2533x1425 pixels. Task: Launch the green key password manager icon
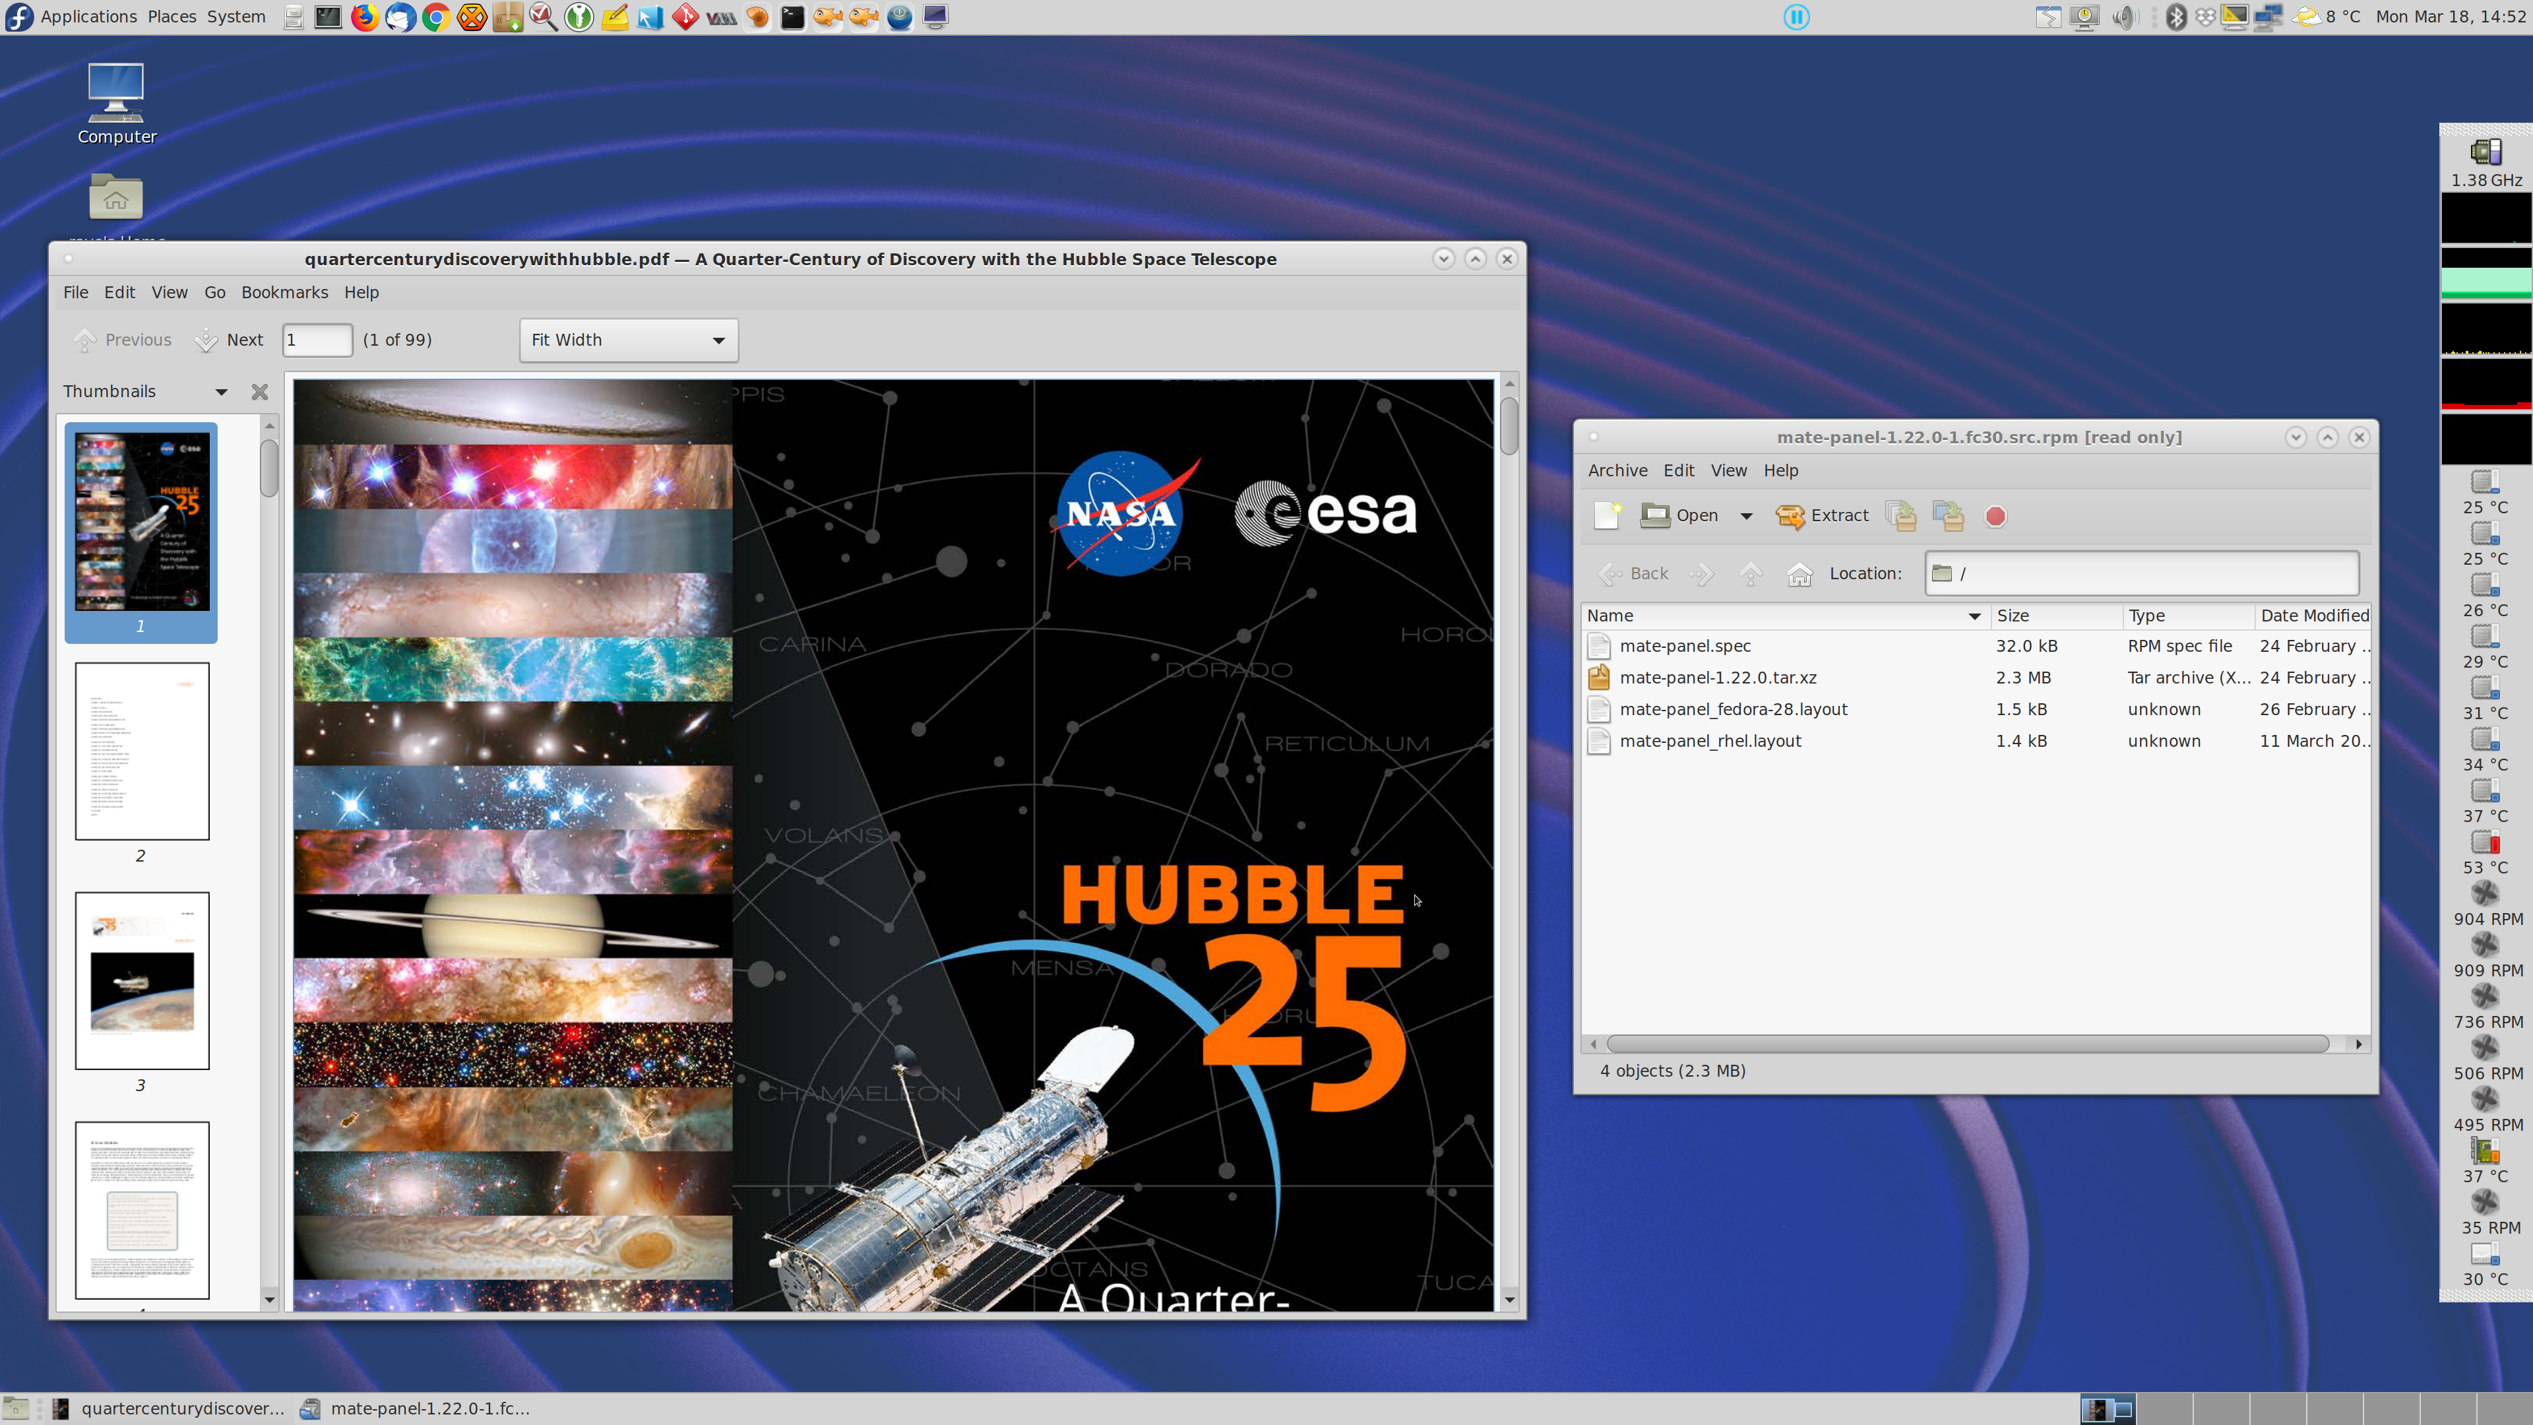click(x=579, y=16)
